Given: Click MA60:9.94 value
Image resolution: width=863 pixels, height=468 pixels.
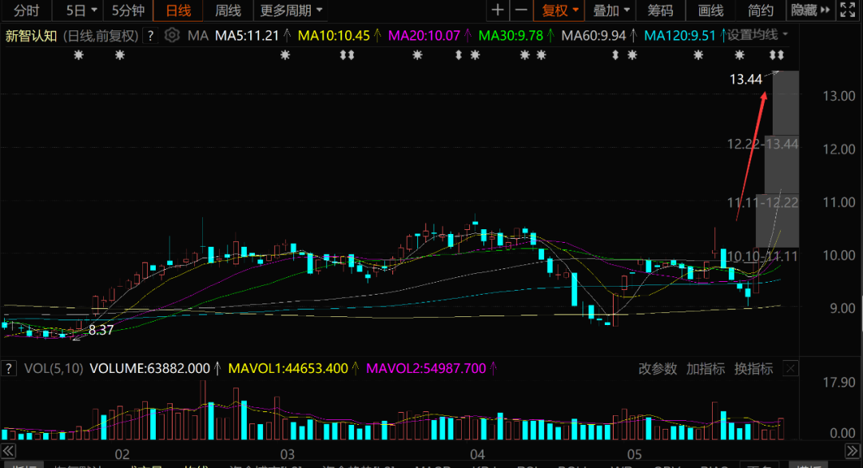Looking at the screenshot, I should click(x=593, y=36).
